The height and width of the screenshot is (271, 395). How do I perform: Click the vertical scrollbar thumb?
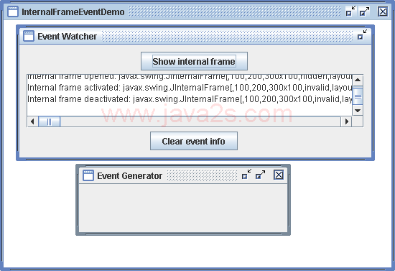pos(358,96)
